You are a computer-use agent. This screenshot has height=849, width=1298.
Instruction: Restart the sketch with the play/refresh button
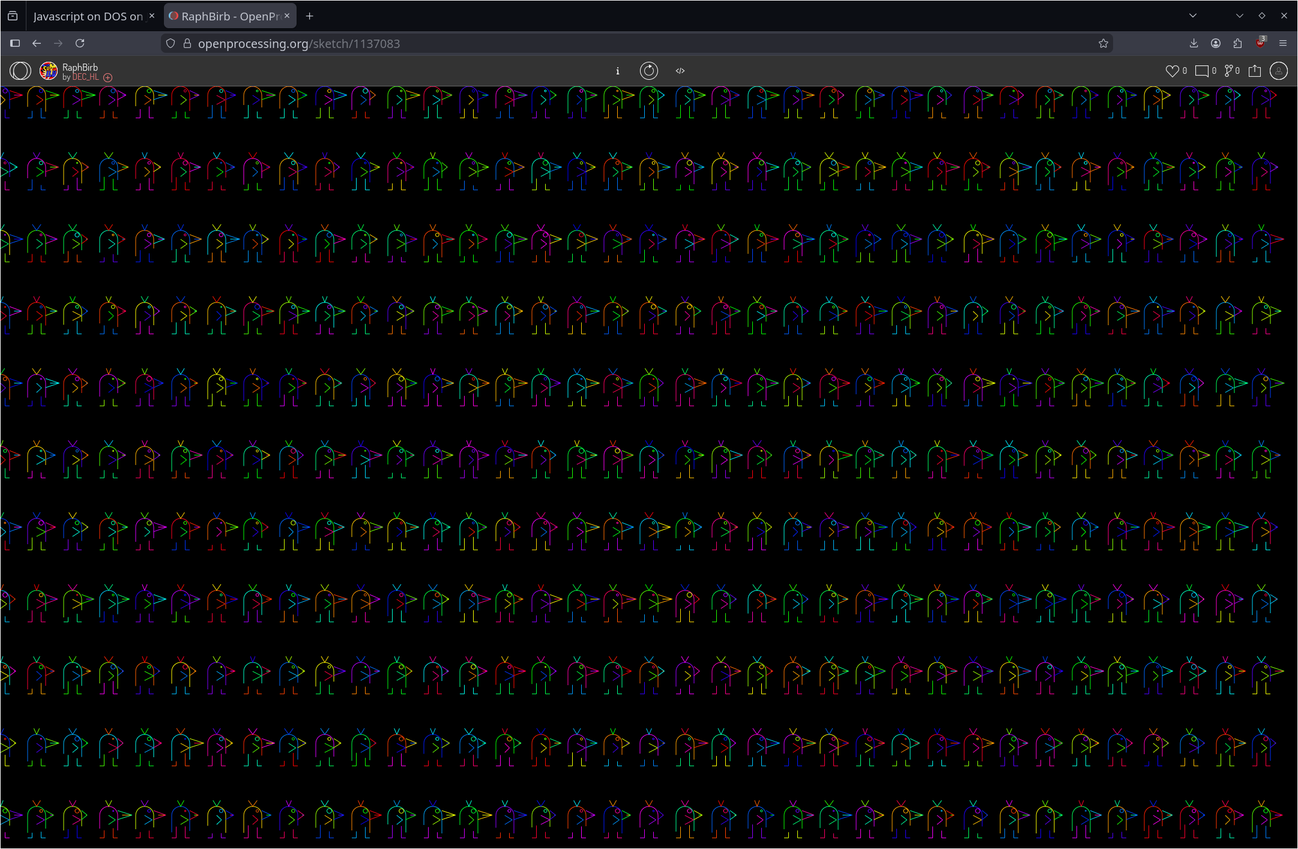[648, 71]
